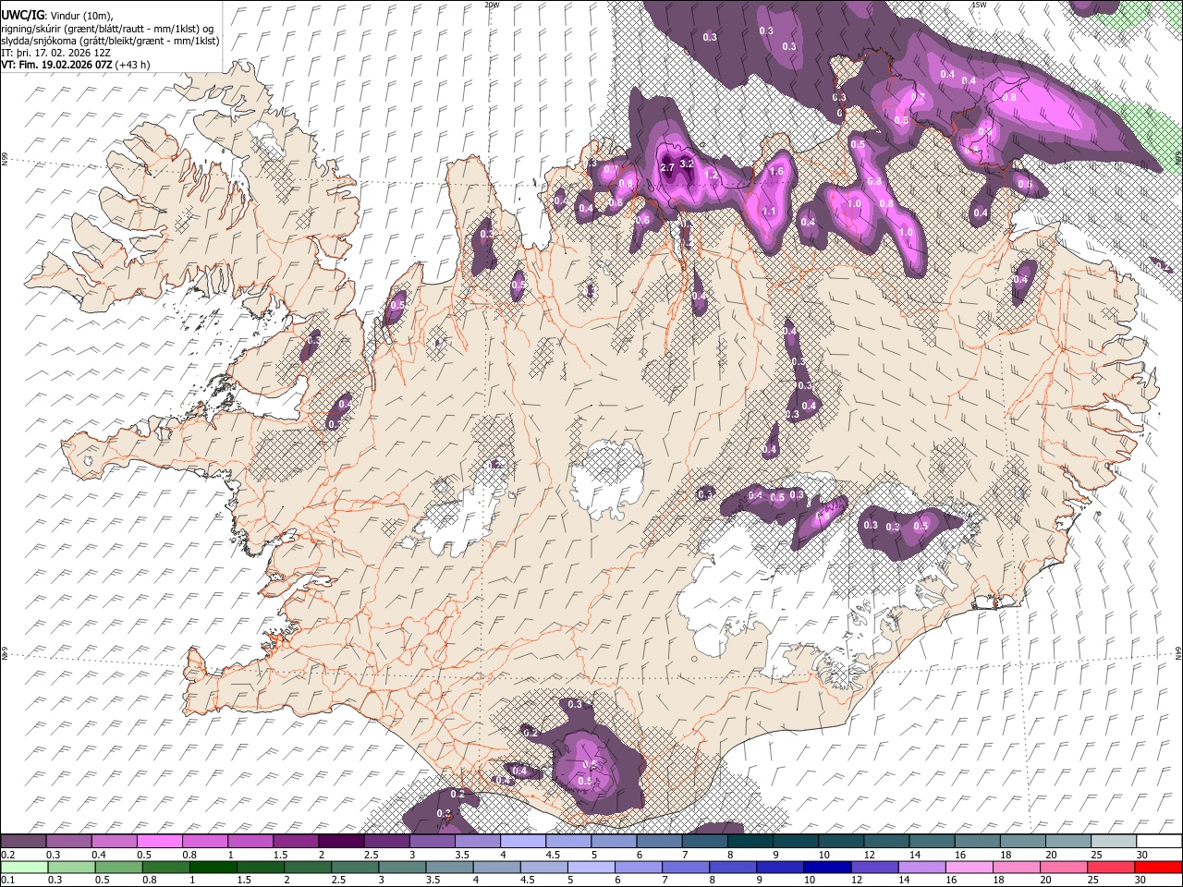
Task: Click the '20W' longitude label at top
Action: click(492, 5)
